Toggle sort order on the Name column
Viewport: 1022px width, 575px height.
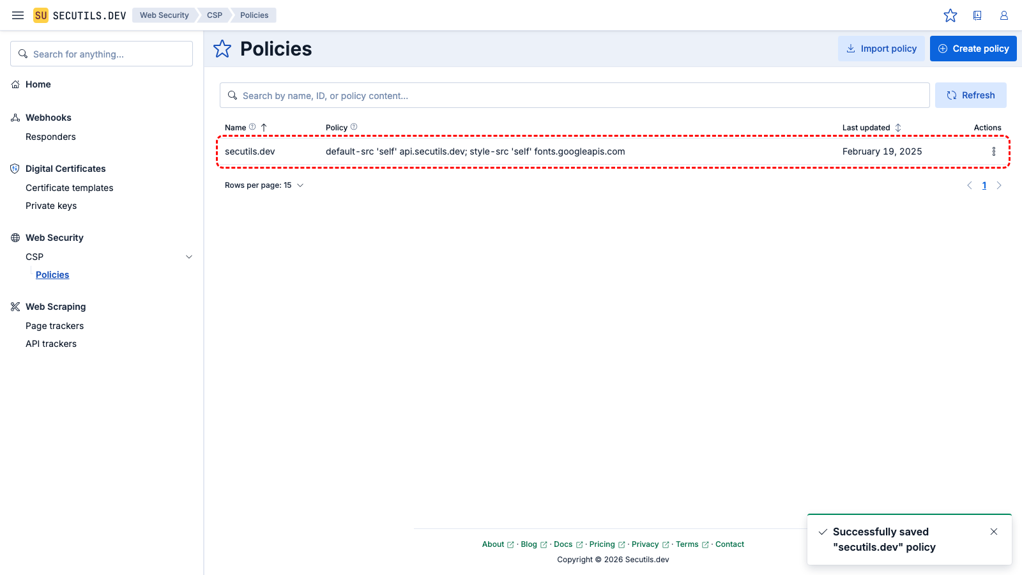click(264, 127)
